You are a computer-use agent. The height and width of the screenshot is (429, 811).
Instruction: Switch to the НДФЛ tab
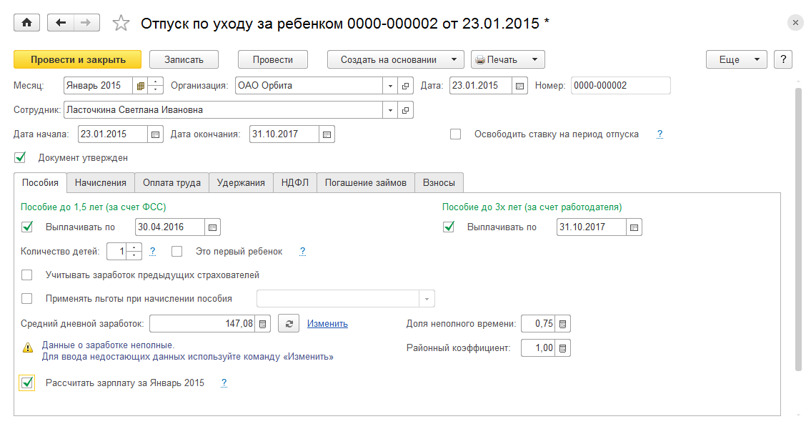pyautogui.click(x=294, y=182)
